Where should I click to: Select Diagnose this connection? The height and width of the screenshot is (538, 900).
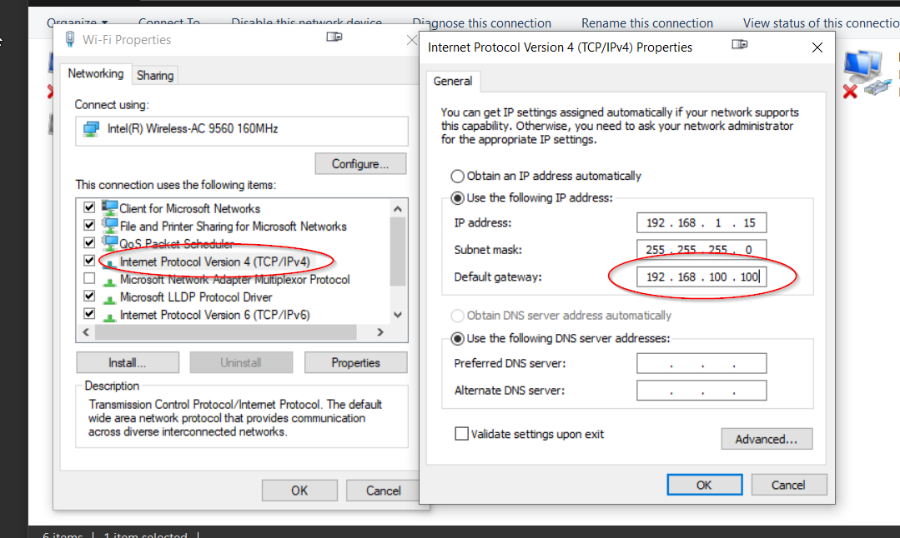click(x=481, y=22)
